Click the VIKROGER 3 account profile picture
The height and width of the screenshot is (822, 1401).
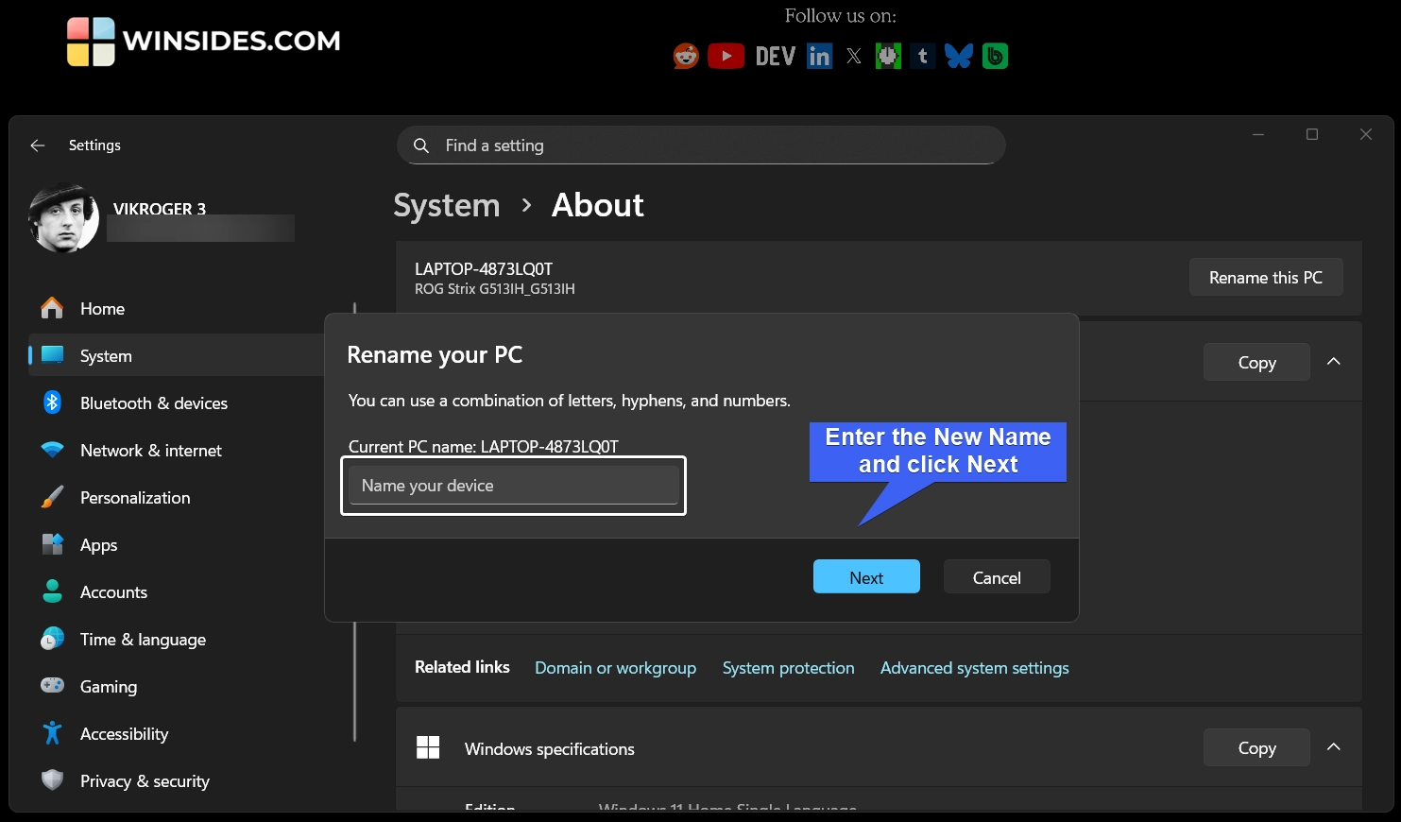pos(63,217)
